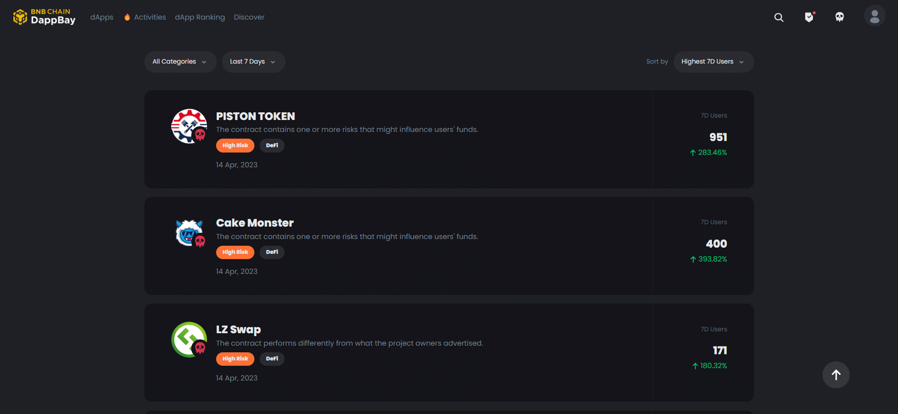Open the Highest 7D Users sort dropdown
Screen dimensions: 898x414
coord(713,62)
